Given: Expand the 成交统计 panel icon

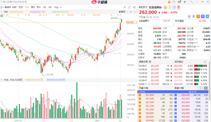Looking at the screenshot, I should [x=205, y=62].
